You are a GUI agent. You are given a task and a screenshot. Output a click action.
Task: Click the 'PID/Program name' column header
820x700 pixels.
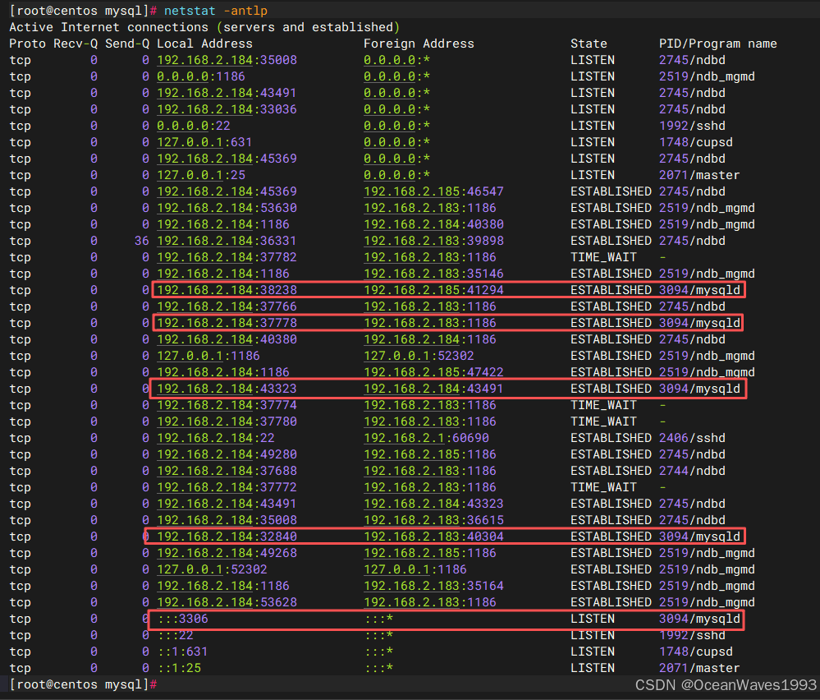tap(718, 44)
